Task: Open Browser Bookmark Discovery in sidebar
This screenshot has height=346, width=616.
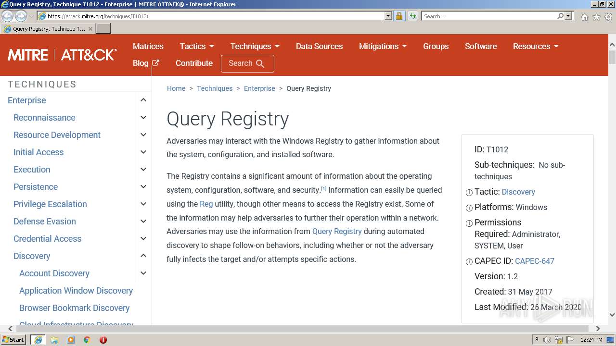Action: [75, 308]
